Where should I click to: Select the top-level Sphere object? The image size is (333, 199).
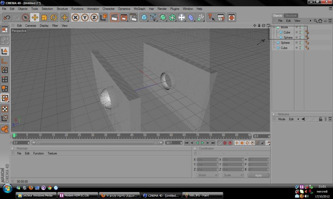[x=285, y=43]
